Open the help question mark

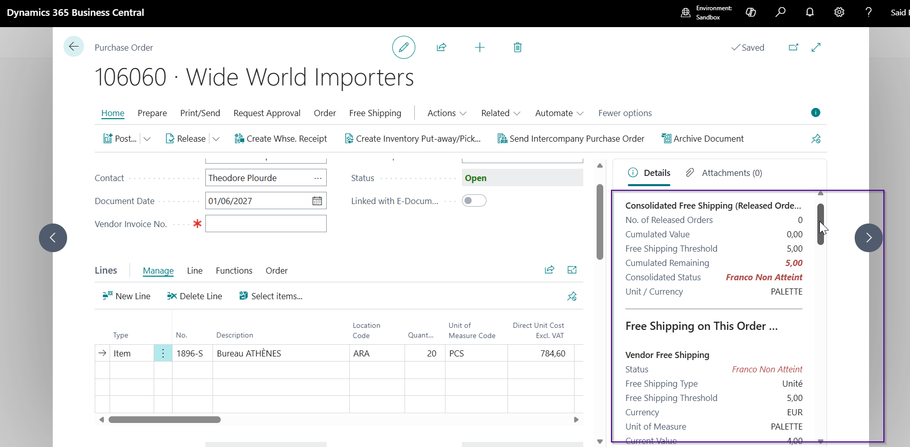[x=869, y=12]
